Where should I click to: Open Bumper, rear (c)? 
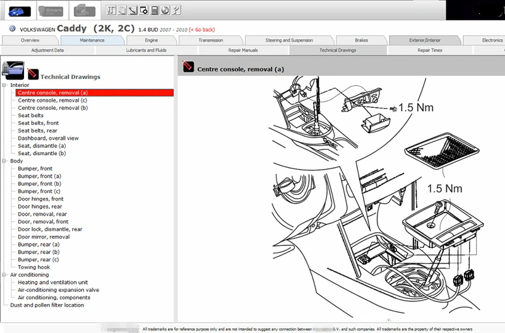coord(39,260)
